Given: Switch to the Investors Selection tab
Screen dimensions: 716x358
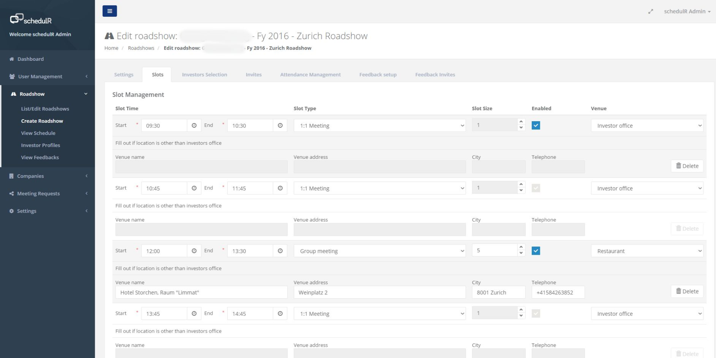Looking at the screenshot, I should coord(204,74).
